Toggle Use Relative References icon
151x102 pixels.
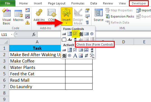(27, 16)
